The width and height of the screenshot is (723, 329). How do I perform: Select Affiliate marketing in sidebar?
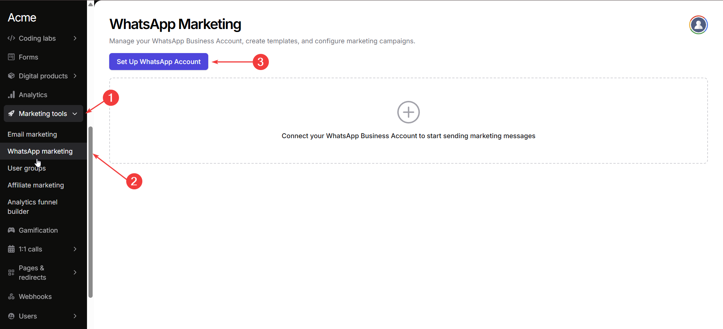tap(36, 185)
